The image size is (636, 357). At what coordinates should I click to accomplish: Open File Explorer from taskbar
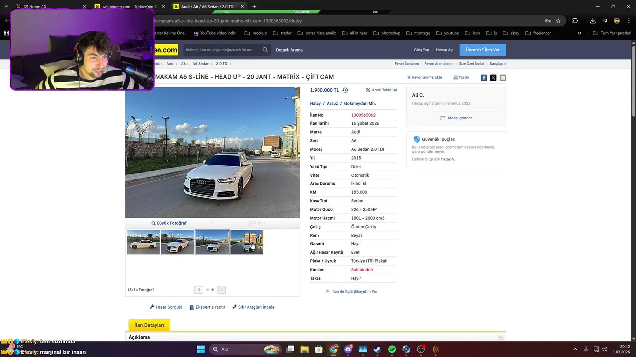pyautogui.click(x=304, y=349)
